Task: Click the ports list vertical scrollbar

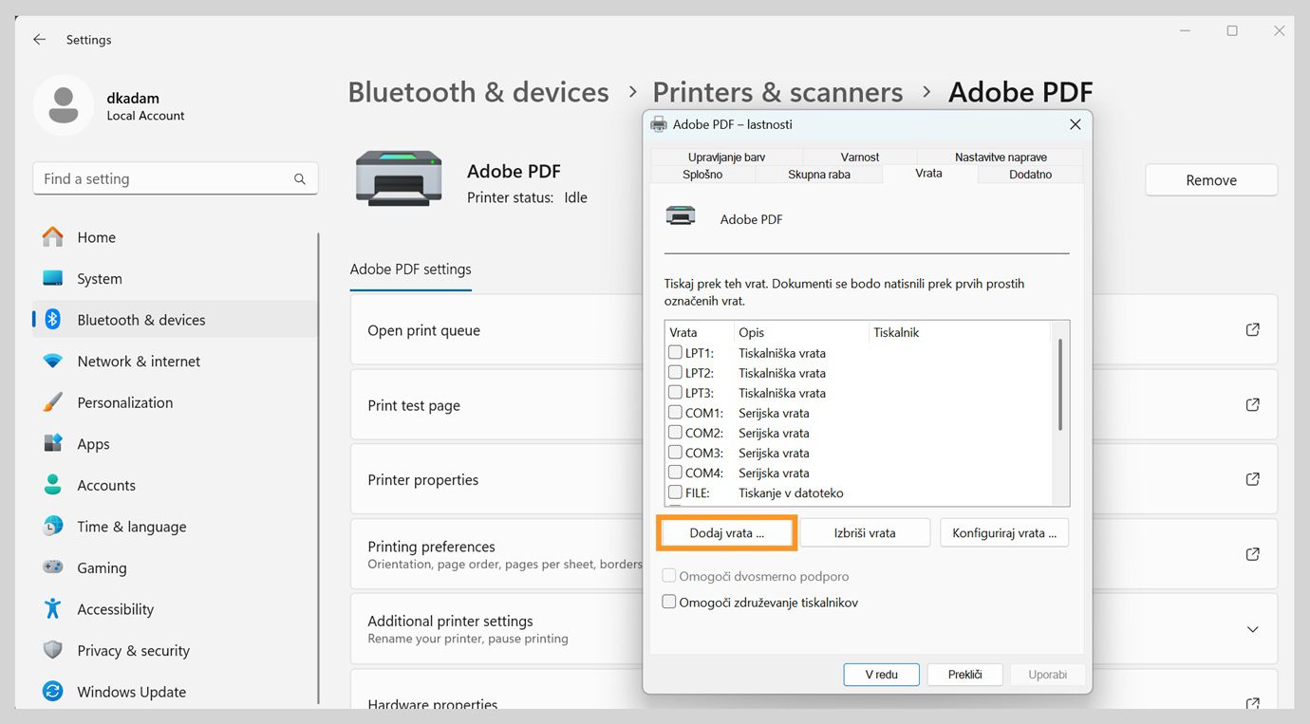Action: click(x=1059, y=384)
